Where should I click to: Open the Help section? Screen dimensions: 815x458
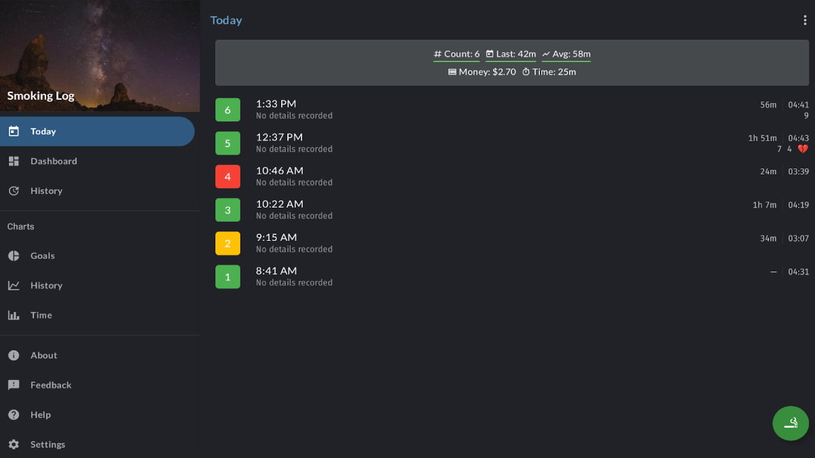coord(40,415)
